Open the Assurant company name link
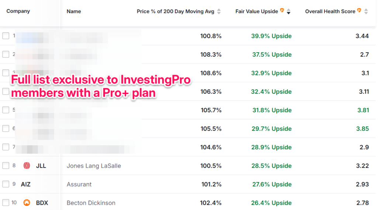Screen dimensions: 378x210 (x=79, y=184)
